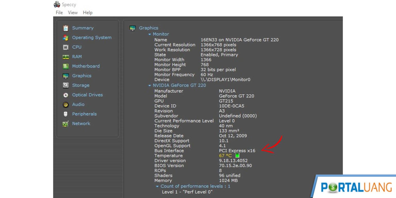The width and height of the screenshot is (396, 198).
Task: Collapse the NVIDIA GeForce GT 220 section
Action: tap(149, 85)
